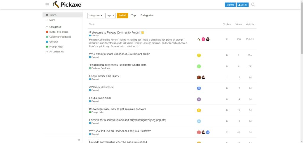The height and width of the screenshot is (143, 303).
Task: Open the pink 'A' avatar on Welcome topic
Action: click(x=203, y=39)
